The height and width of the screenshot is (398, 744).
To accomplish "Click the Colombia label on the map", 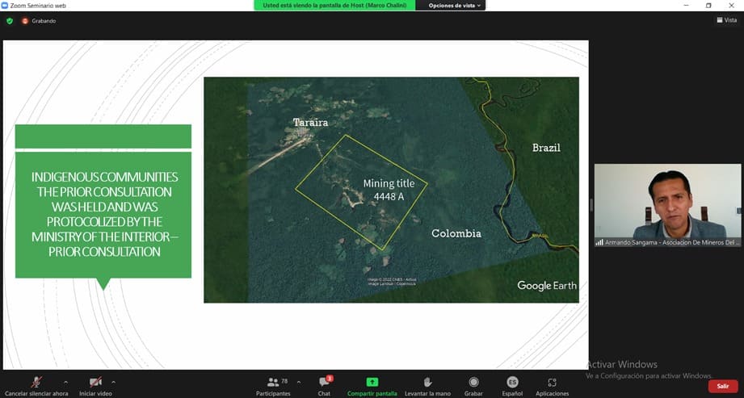I will [x=456, y=233].
